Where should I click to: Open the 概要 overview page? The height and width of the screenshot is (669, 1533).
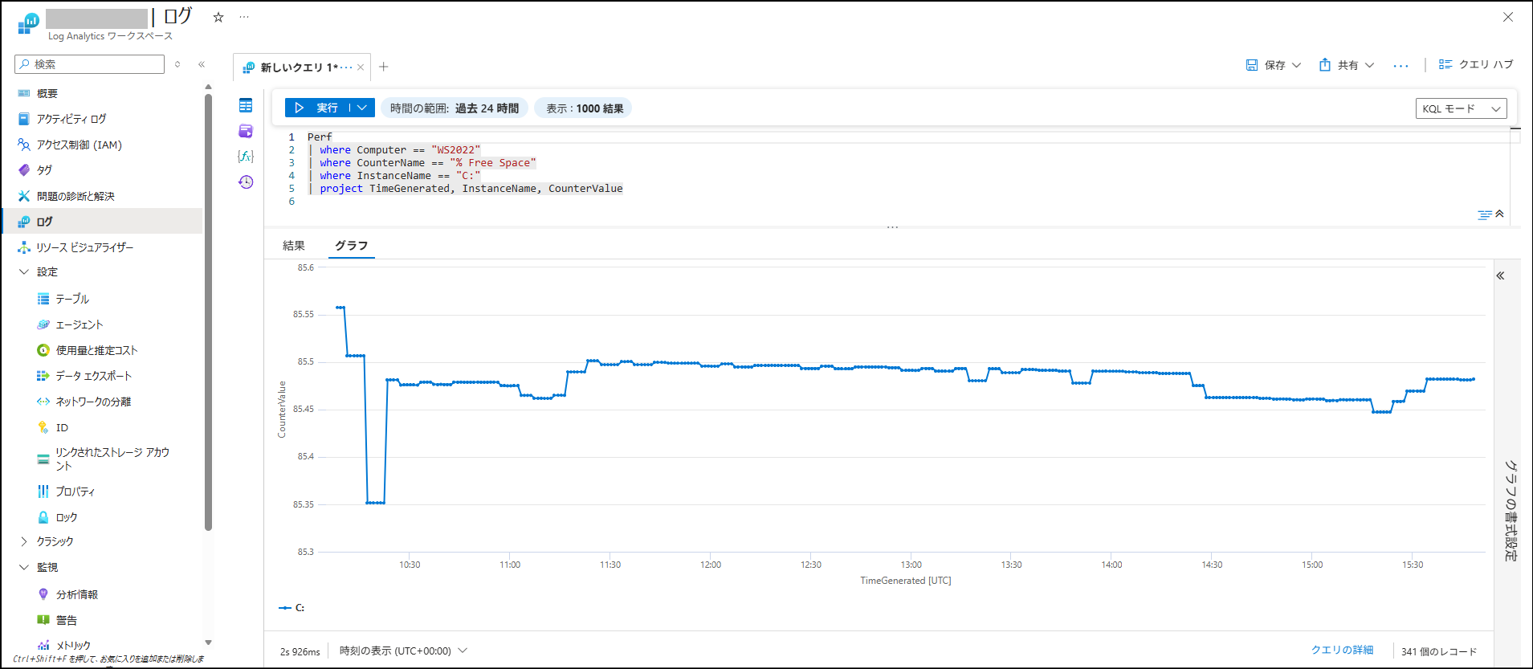click(47, 93)
